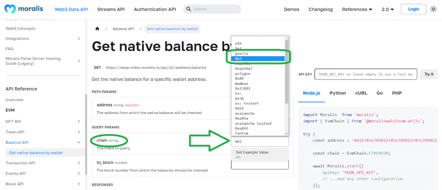Click the chain list scroll-down arrow
The height and width of the screenshot is (190, 442).
tap(287, 133)
